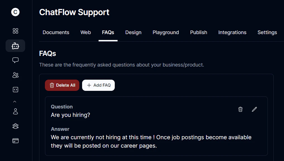The width and height of the screenshot is (284, 161).
Task: Open the team members icon in the sidebar
Action: pos(15,126)
